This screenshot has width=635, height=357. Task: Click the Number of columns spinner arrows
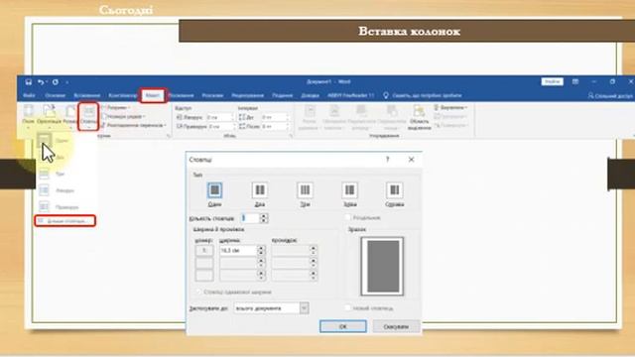point(264,218)
